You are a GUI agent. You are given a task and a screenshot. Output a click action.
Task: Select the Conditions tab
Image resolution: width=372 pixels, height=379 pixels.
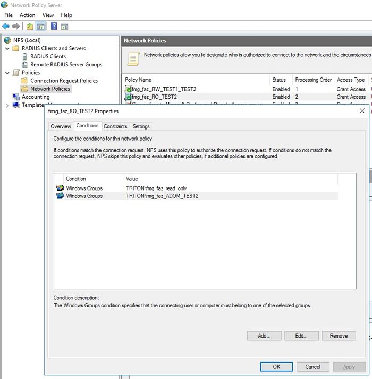click(x=87, y=126)
